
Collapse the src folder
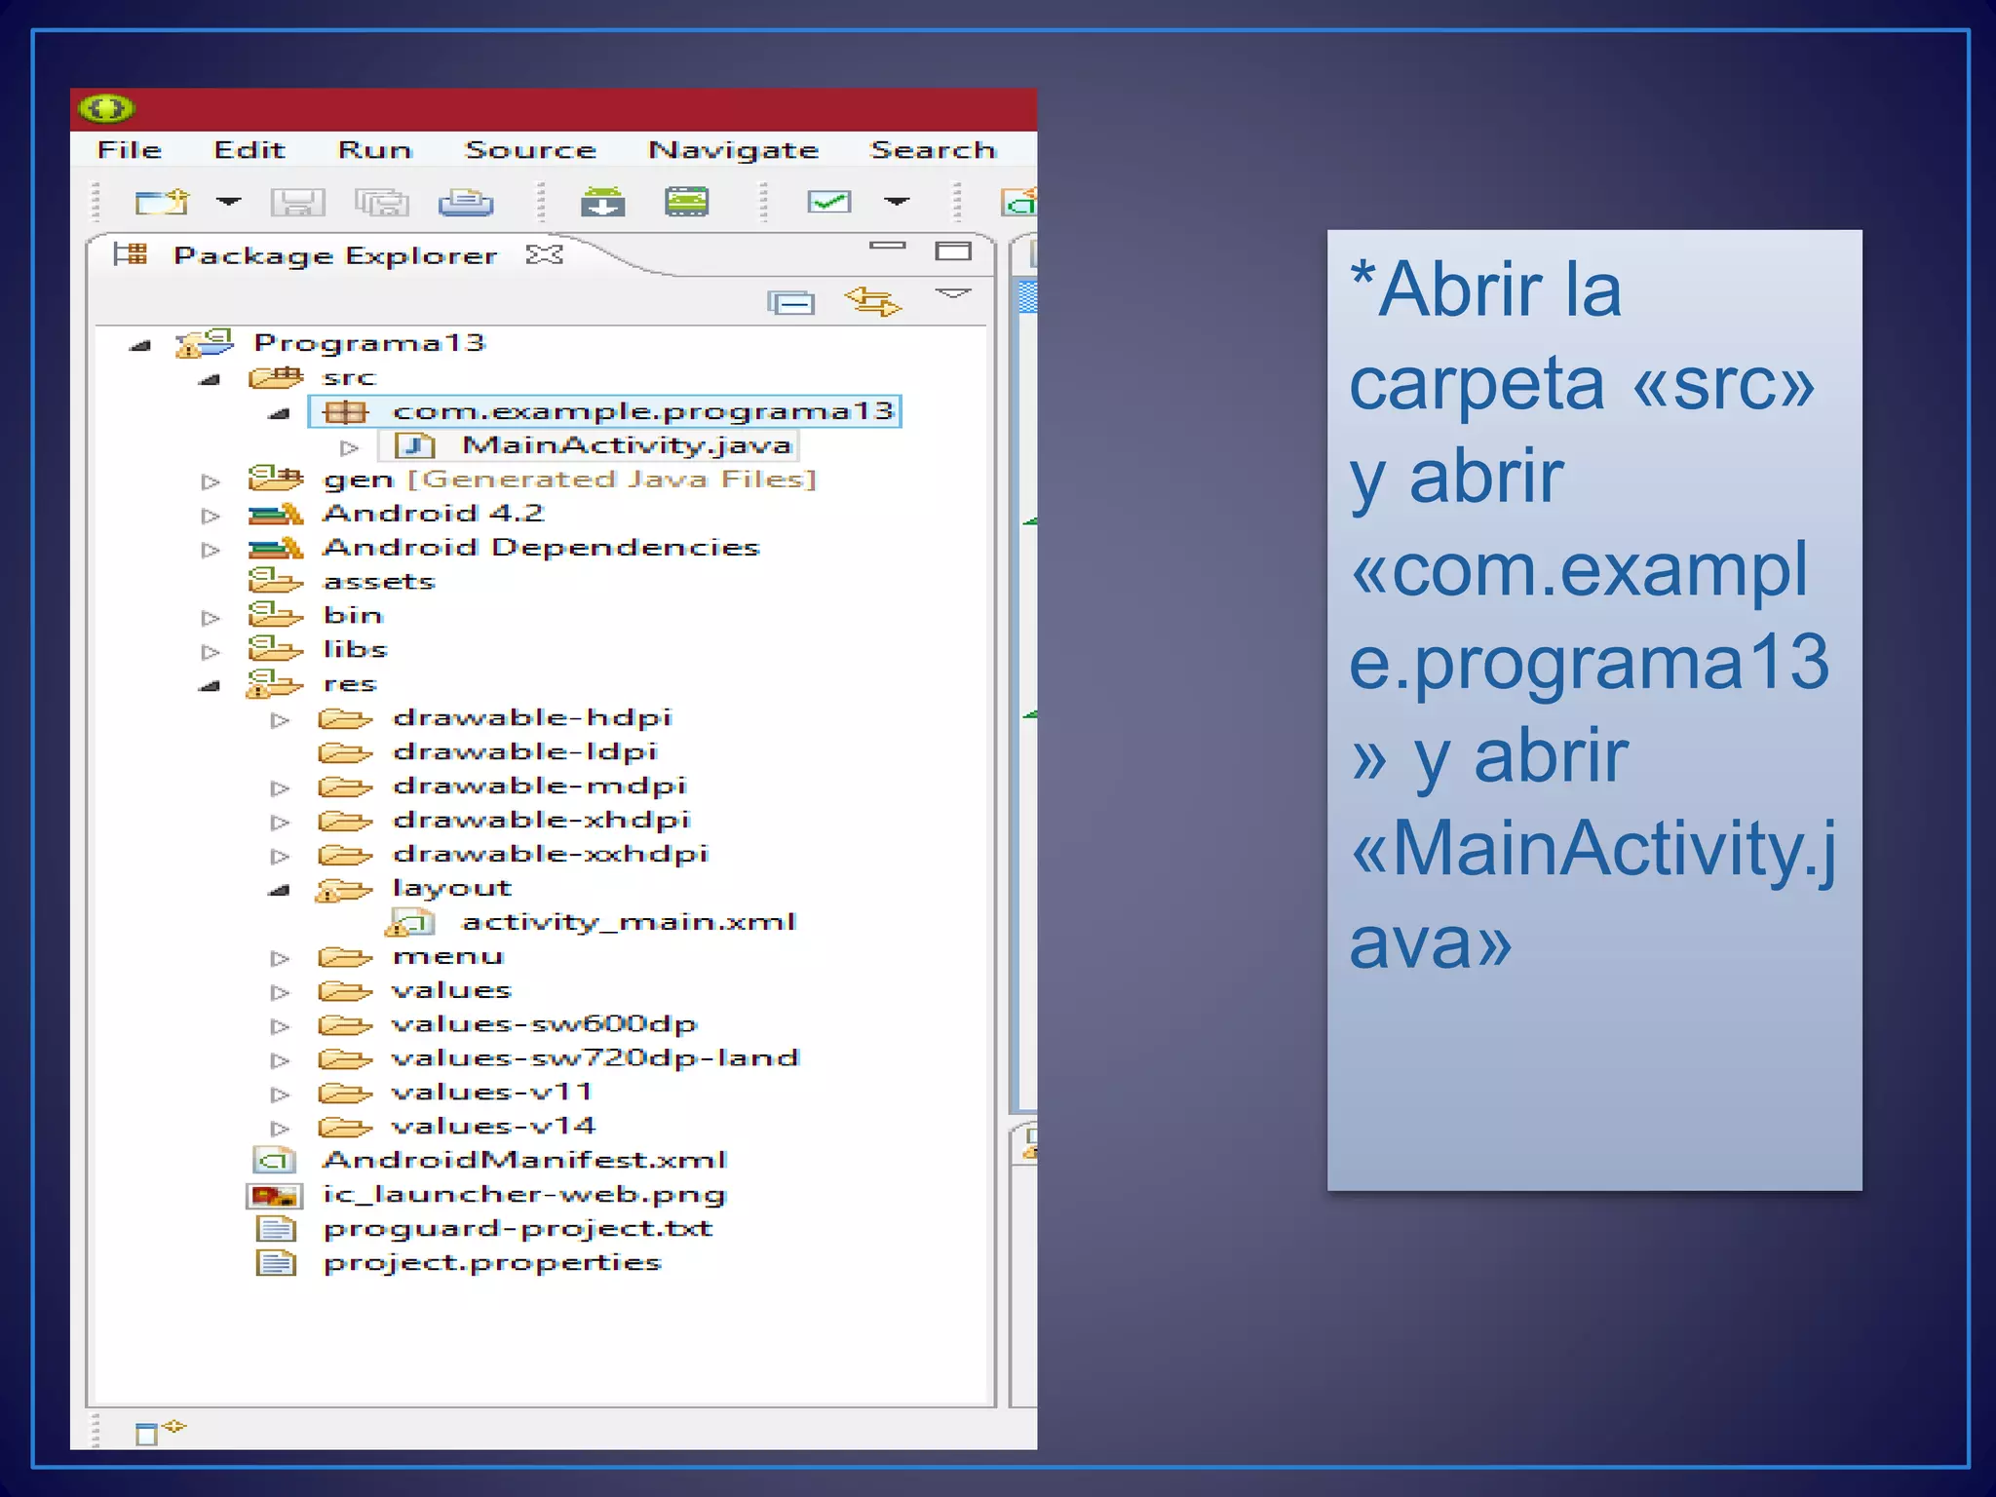[210, 379]
